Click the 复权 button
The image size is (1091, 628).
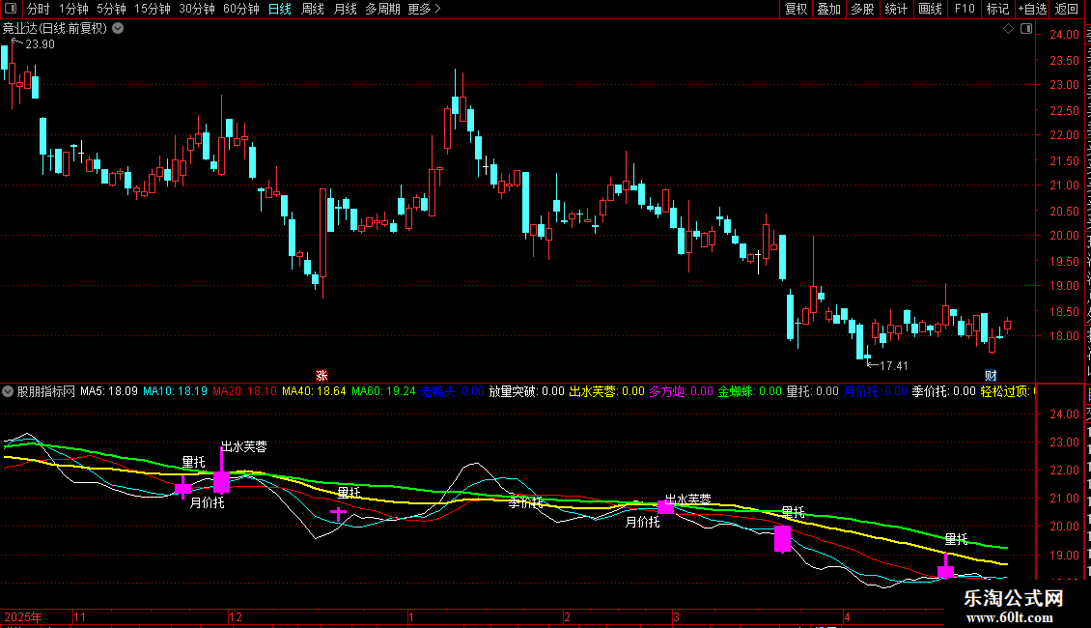point(796,9)
